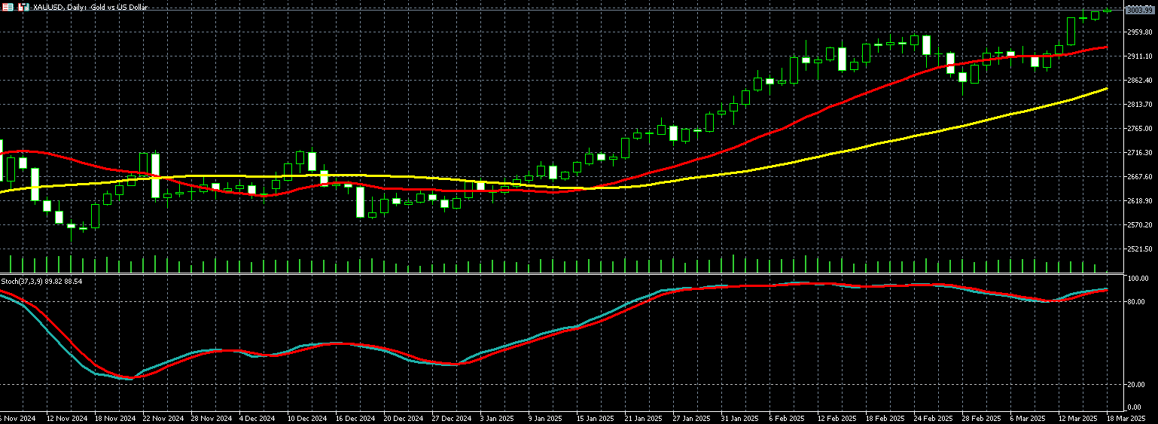Click the 21 Jan 2025 date label

[x=642, y=418]
